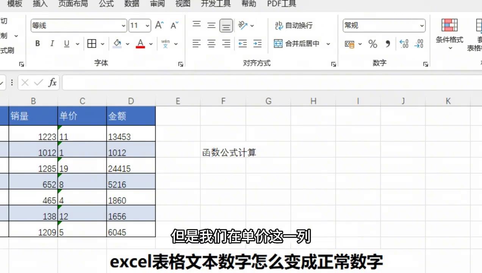482x273 pixels.
Task: Open the 帮助 ribbon tab
Action: click(x=249, y=4)
